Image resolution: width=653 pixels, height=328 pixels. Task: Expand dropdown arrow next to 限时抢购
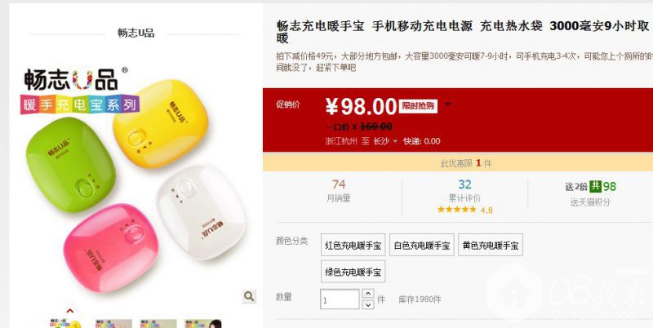coord(447,104)
